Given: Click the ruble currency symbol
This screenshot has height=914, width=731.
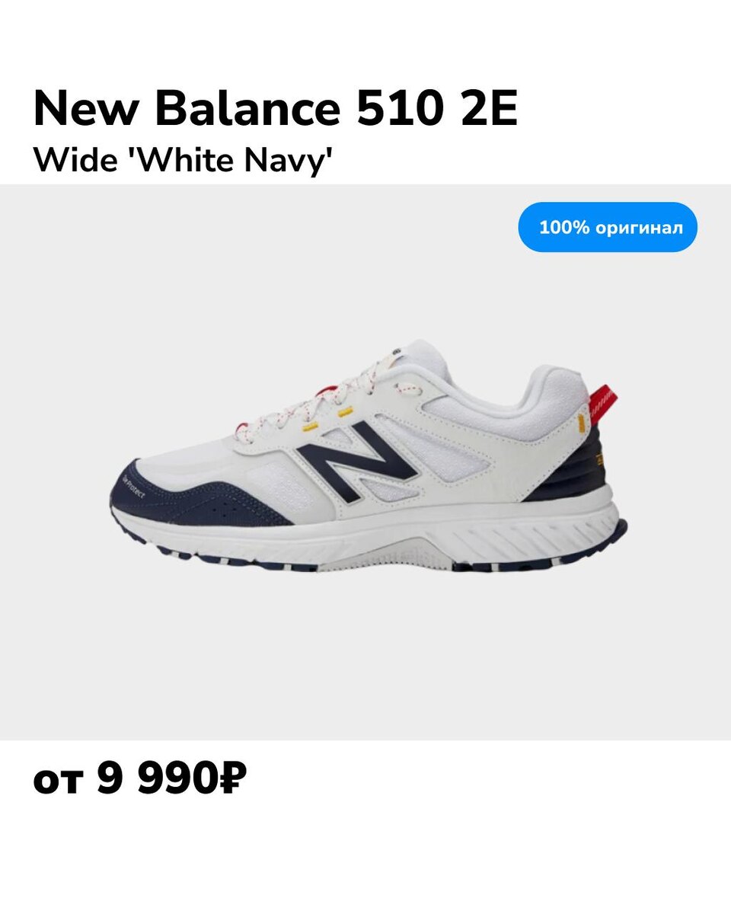Looking at the screenshot, I should coord(231,780).
